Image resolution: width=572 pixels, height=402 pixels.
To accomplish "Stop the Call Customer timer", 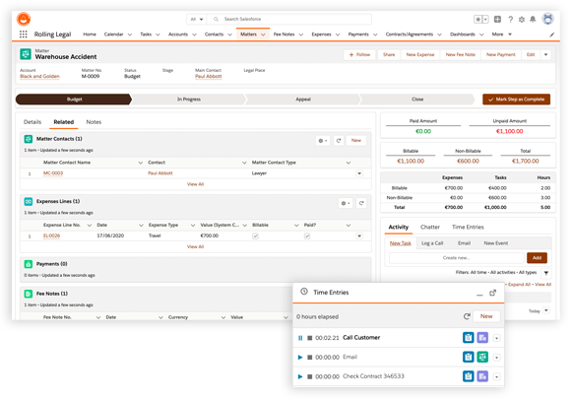I will [310, 338].
